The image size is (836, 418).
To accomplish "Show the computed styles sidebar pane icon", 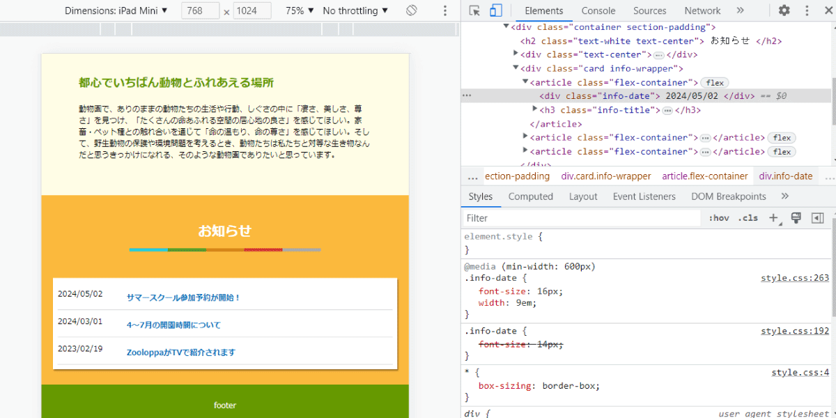I will pyautogui.click(x=818, y=218).
